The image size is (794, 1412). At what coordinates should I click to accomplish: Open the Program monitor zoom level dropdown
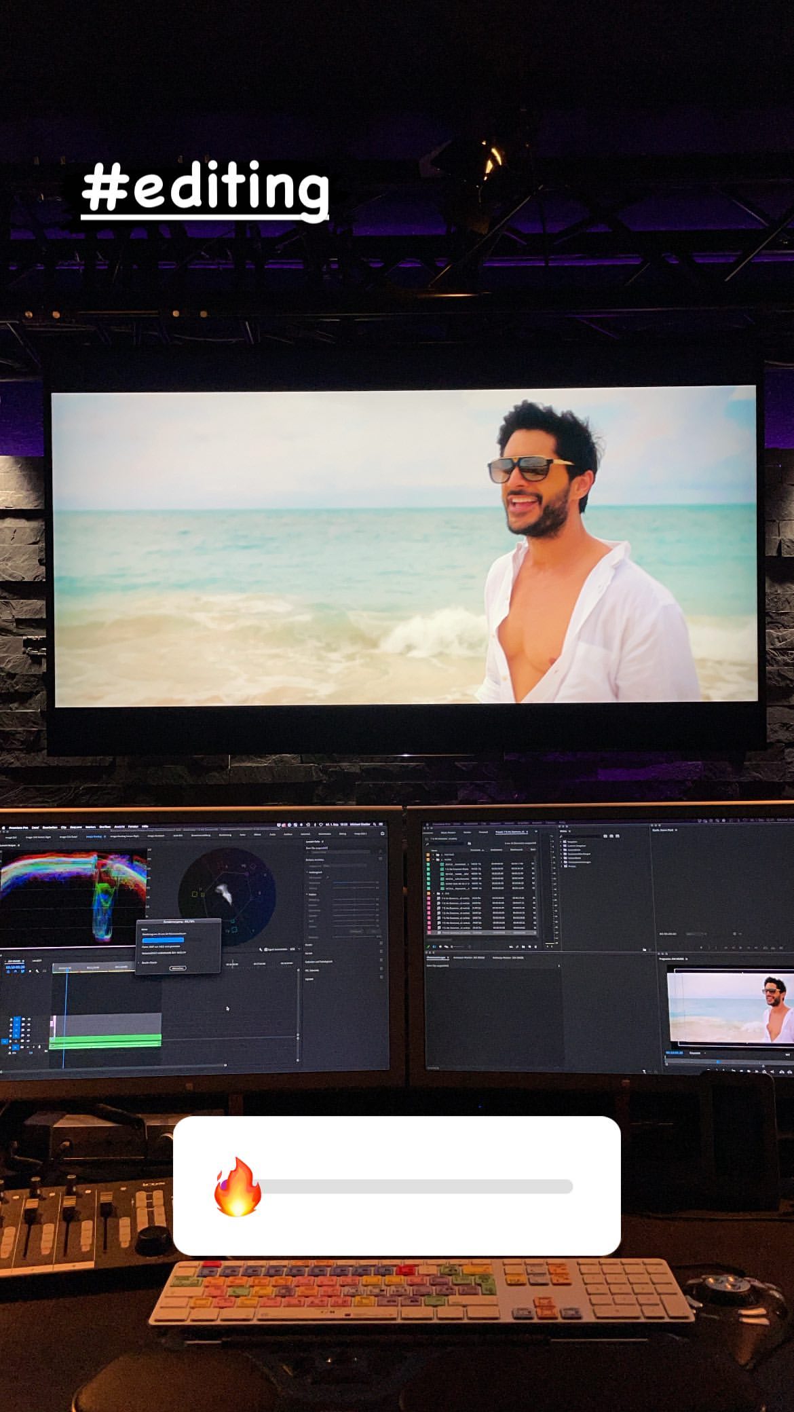point(695,1053)
